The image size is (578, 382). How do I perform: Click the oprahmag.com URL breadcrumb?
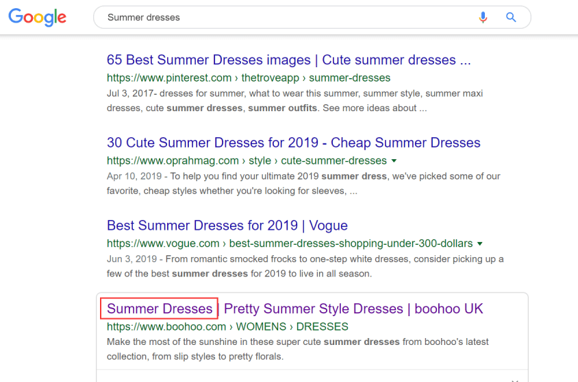pyautogui.click(x=247, y=160)
